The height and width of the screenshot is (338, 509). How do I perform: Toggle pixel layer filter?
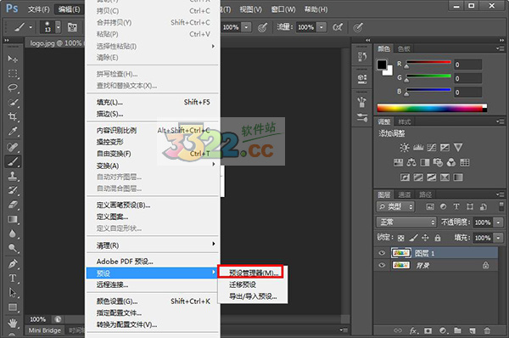tap(430, 206)
